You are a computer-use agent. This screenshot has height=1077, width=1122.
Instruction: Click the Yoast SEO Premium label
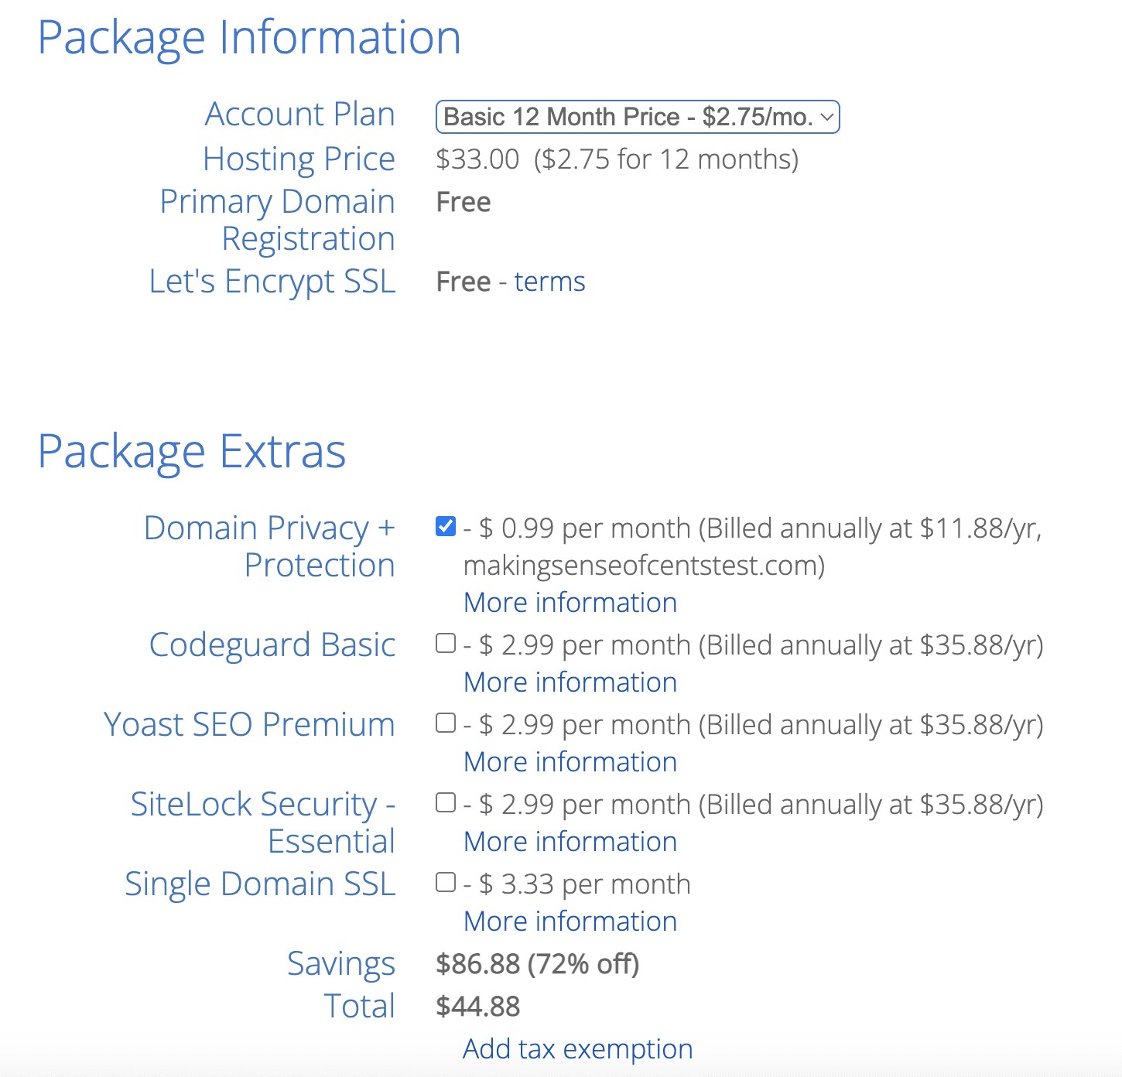[x=249, y=724]
